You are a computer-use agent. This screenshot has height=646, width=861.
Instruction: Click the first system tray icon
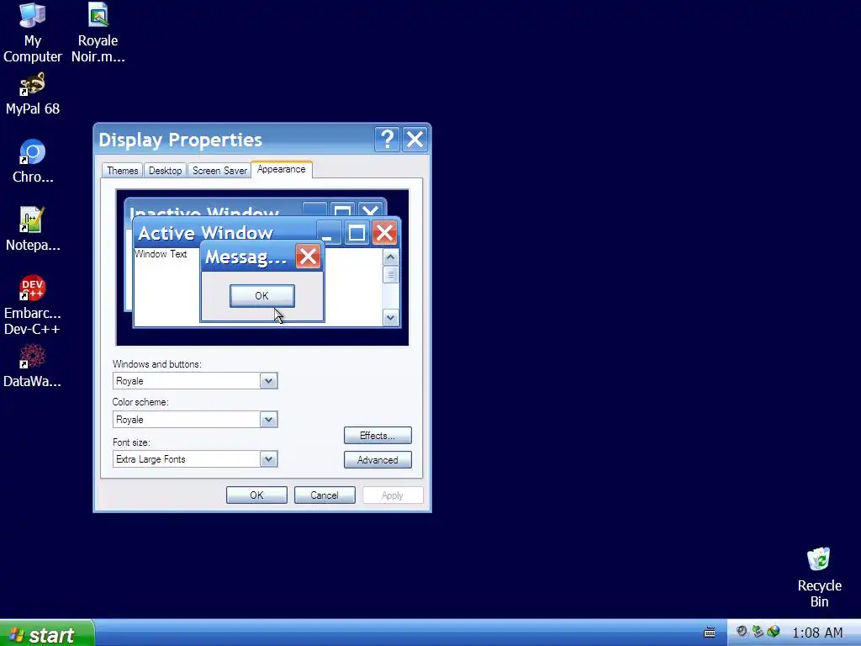(742, 632)
